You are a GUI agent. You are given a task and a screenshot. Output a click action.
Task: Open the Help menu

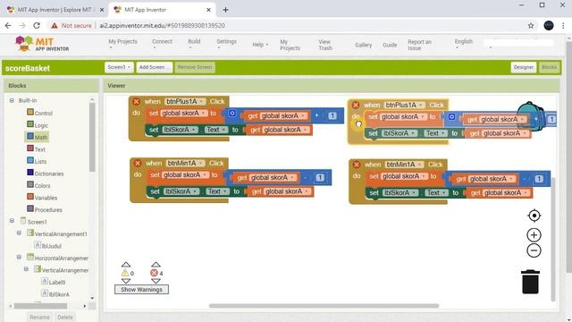click(x=260, y=45)
